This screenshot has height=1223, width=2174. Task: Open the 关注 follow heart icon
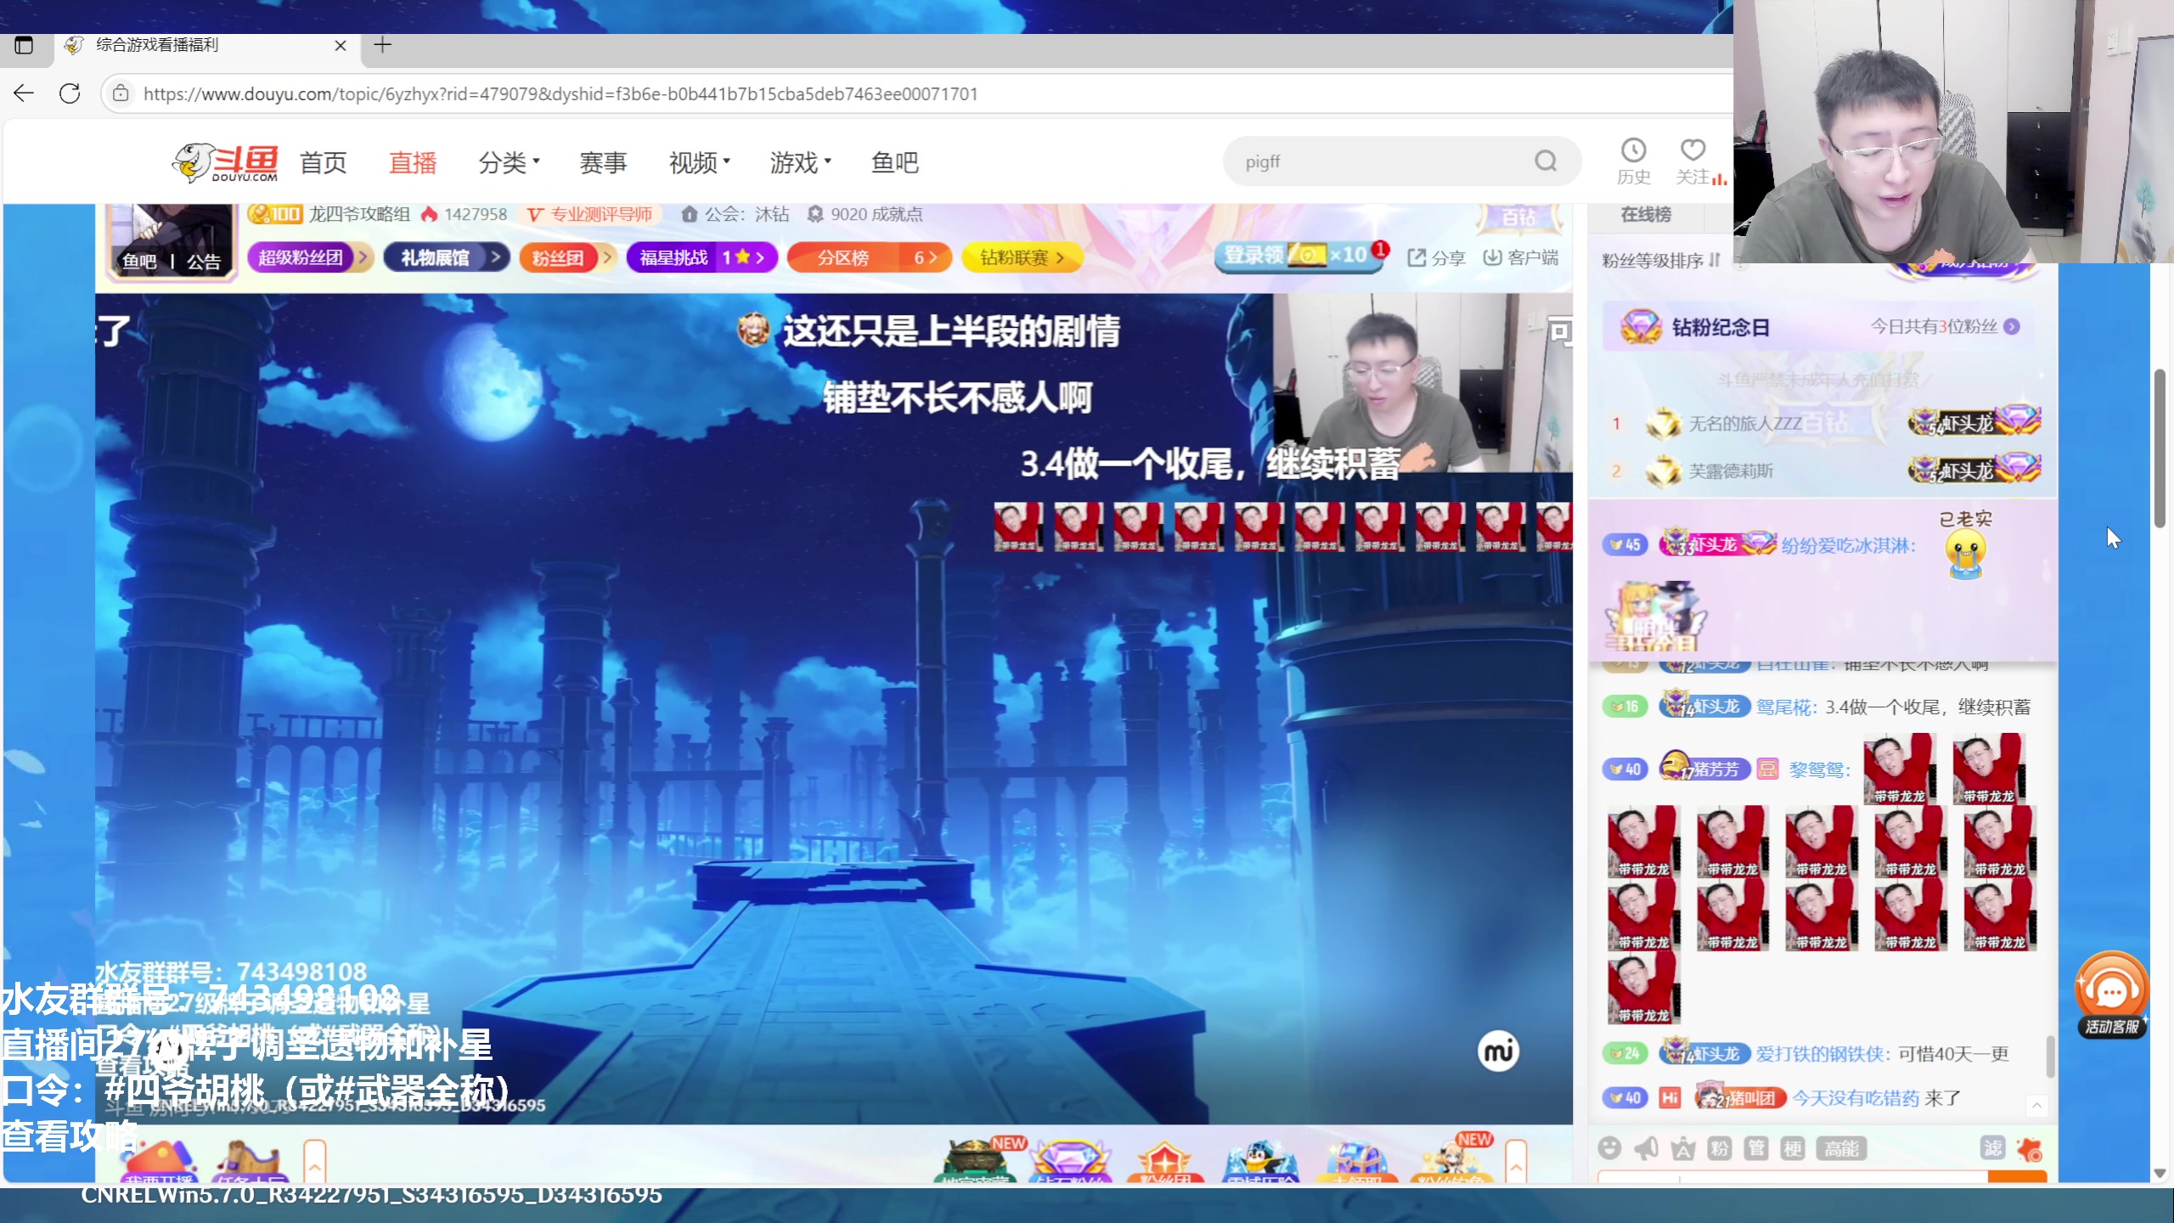click(1693, 161)
